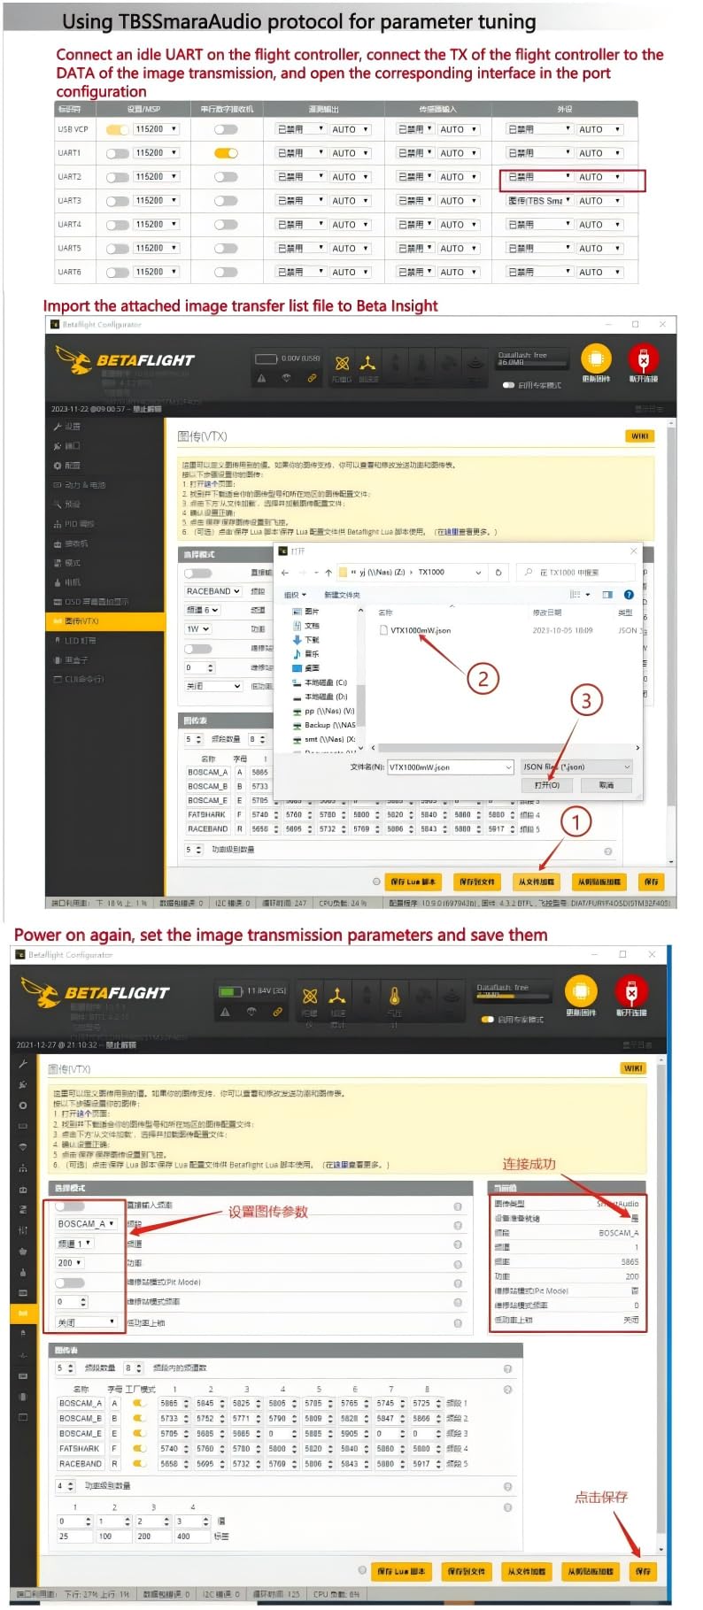Click link status icon under battery, bottom window

click(277, 1012)
